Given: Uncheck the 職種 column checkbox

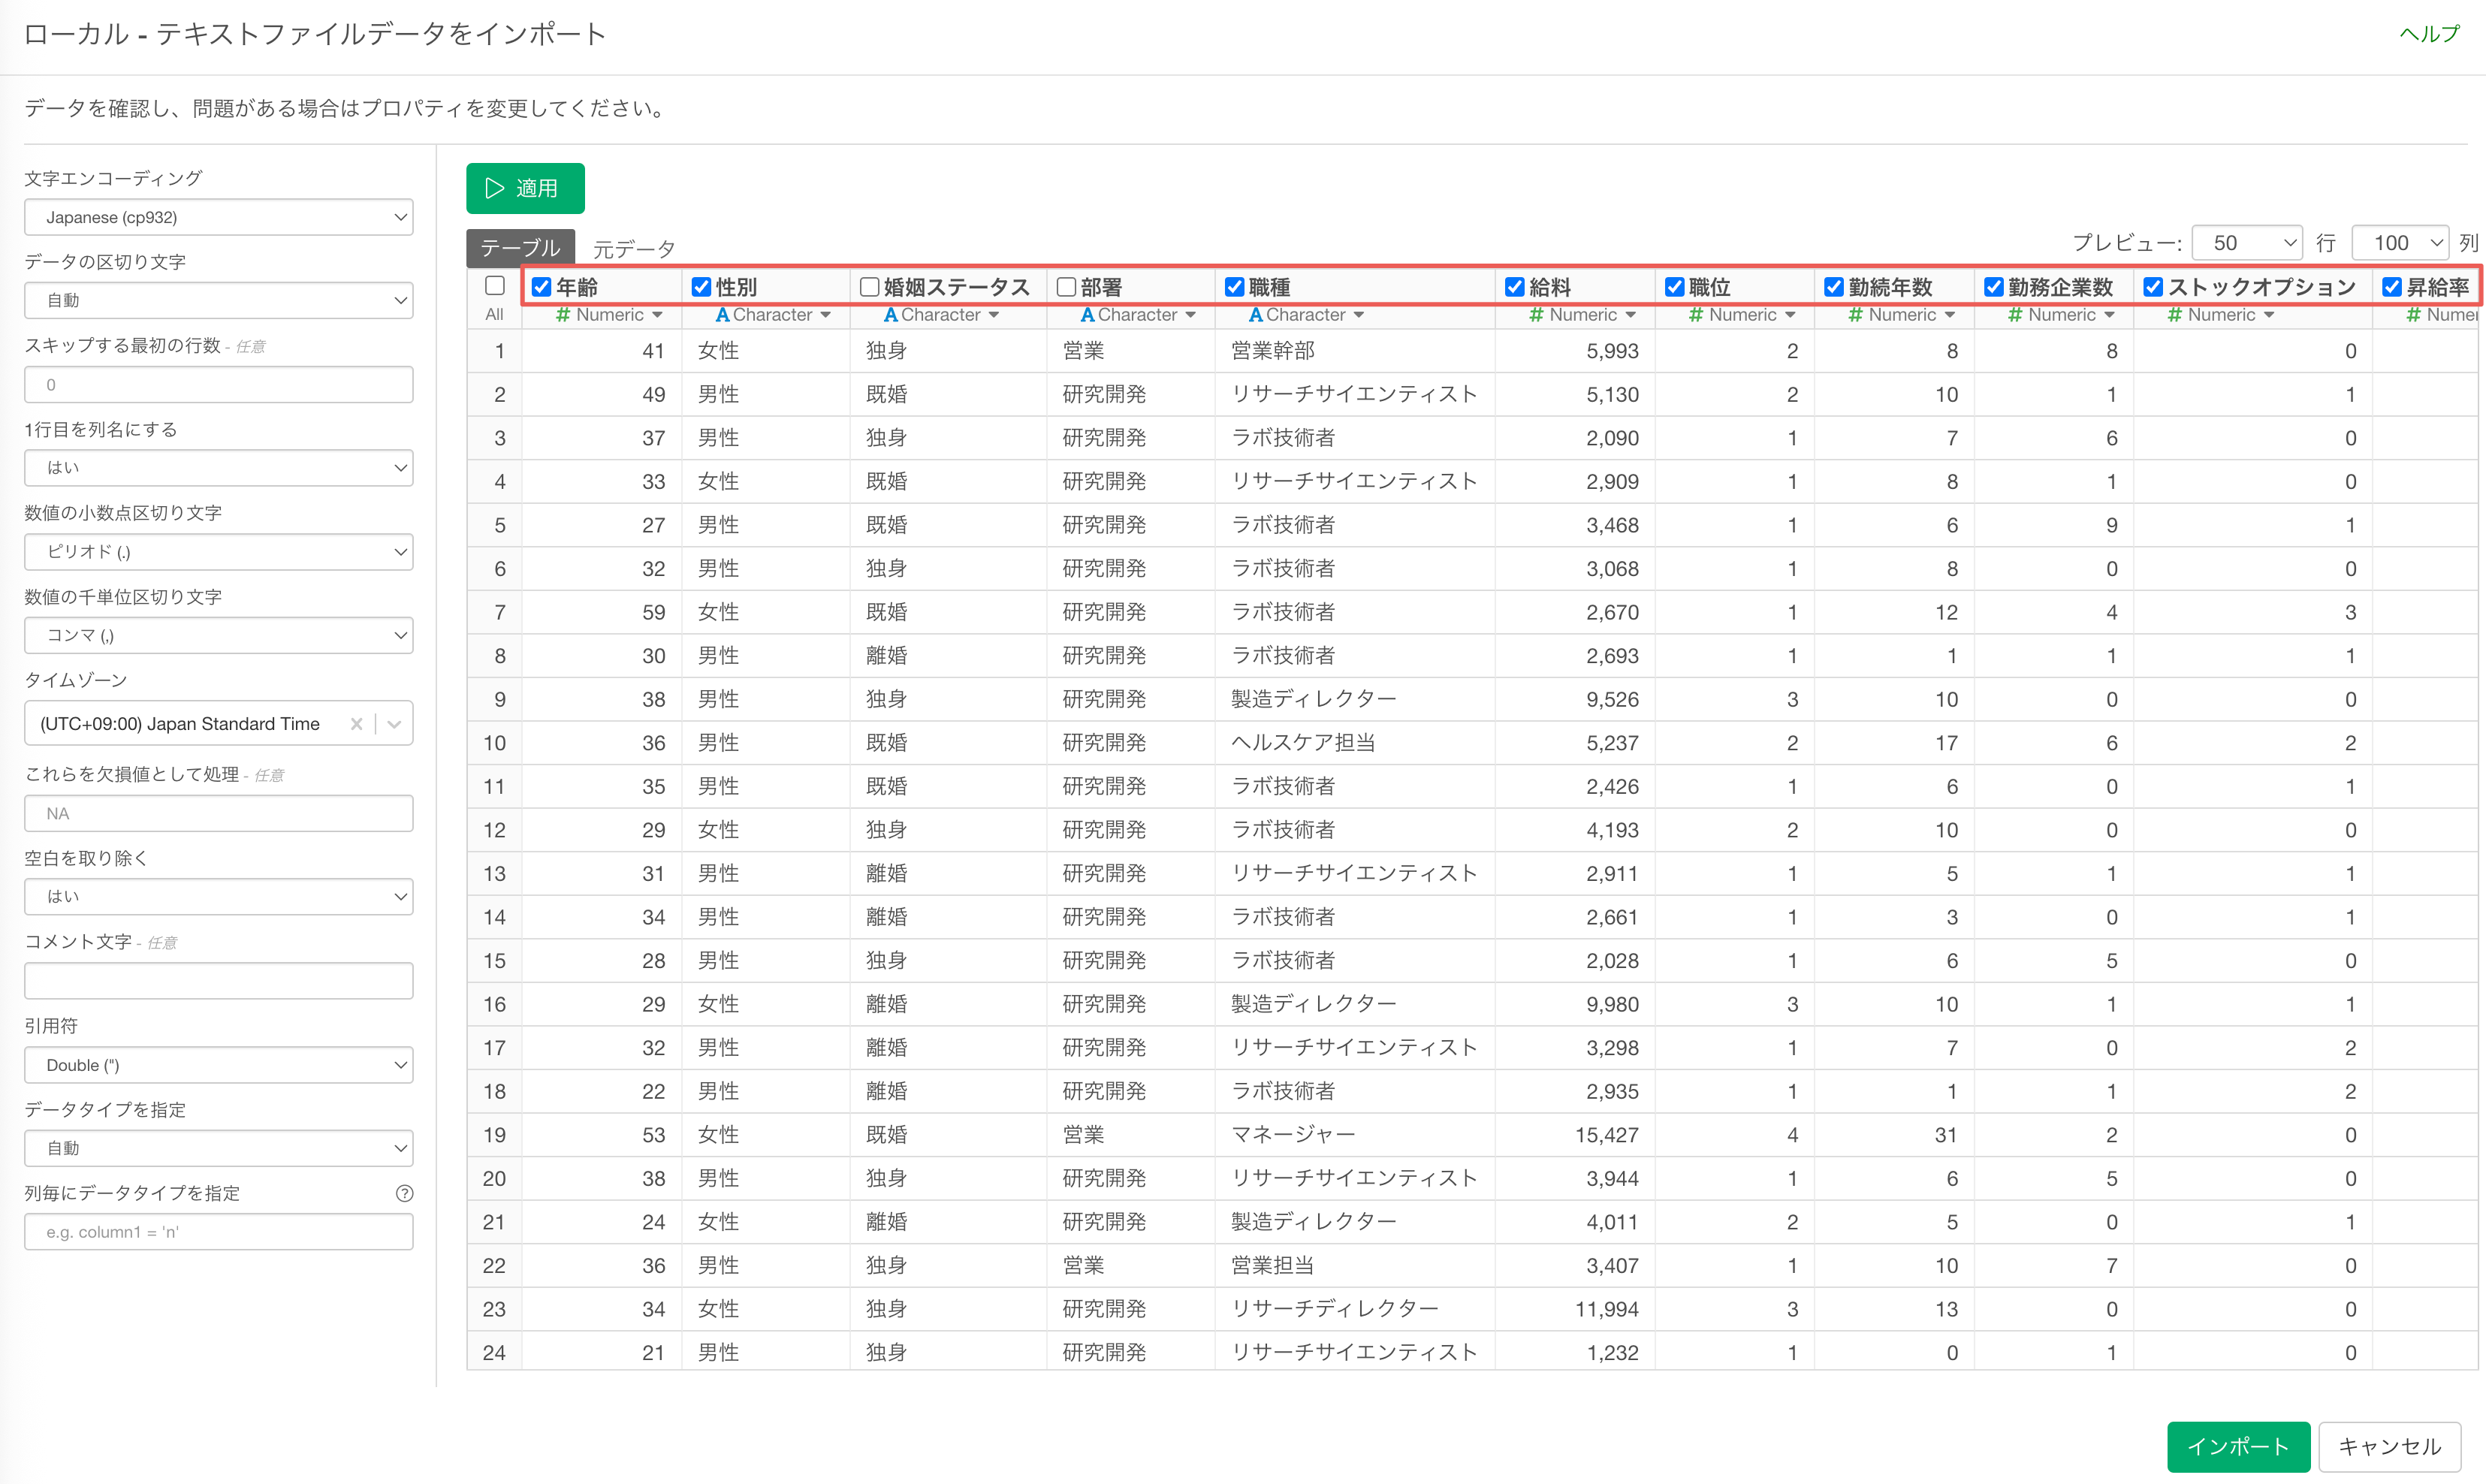Looking at the screenshot, I should [x=1234, y=287].
